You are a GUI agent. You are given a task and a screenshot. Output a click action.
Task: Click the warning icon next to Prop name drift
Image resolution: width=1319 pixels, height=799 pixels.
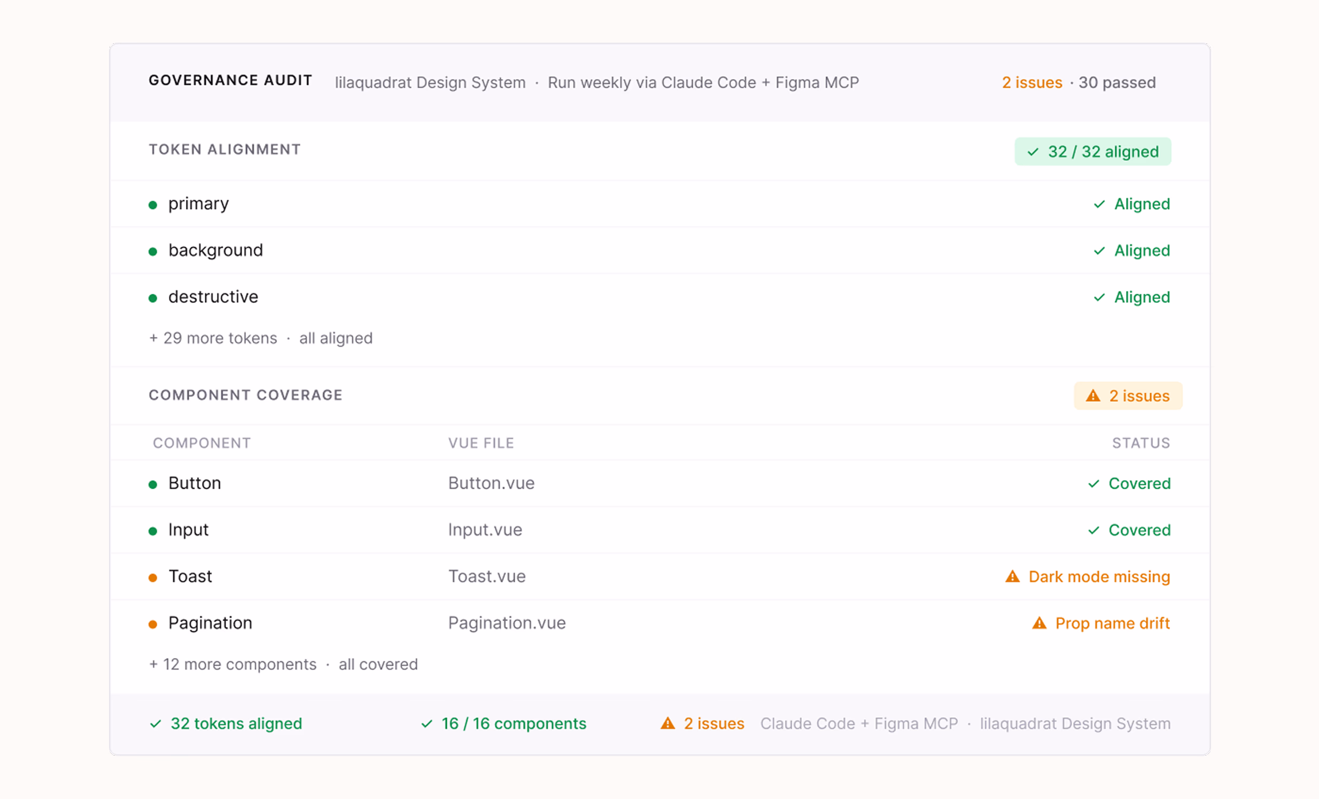coord(1039,623)
